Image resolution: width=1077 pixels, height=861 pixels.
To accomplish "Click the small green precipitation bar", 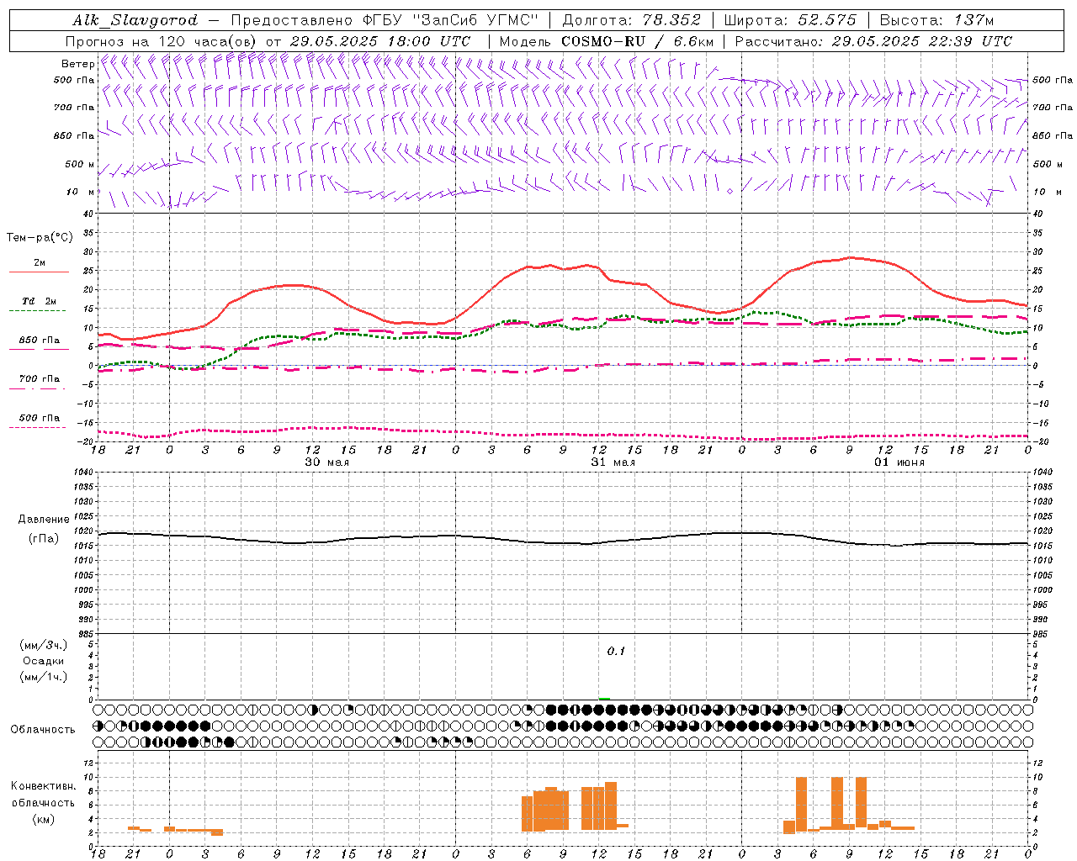I will coord(604,699).
